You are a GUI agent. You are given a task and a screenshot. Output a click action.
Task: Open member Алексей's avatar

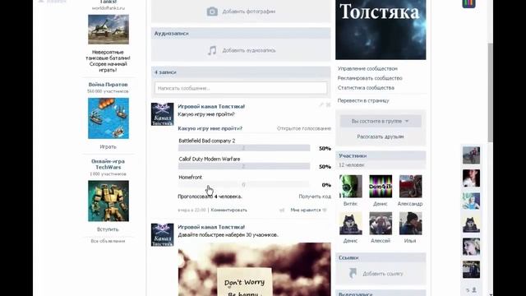pos(381,224)
